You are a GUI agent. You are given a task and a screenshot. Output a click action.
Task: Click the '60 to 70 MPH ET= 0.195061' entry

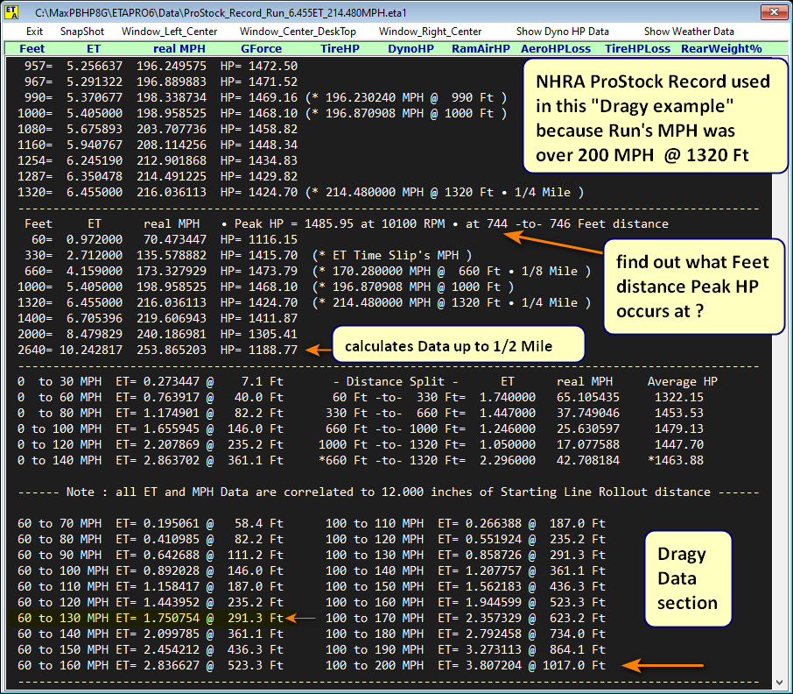151,523
